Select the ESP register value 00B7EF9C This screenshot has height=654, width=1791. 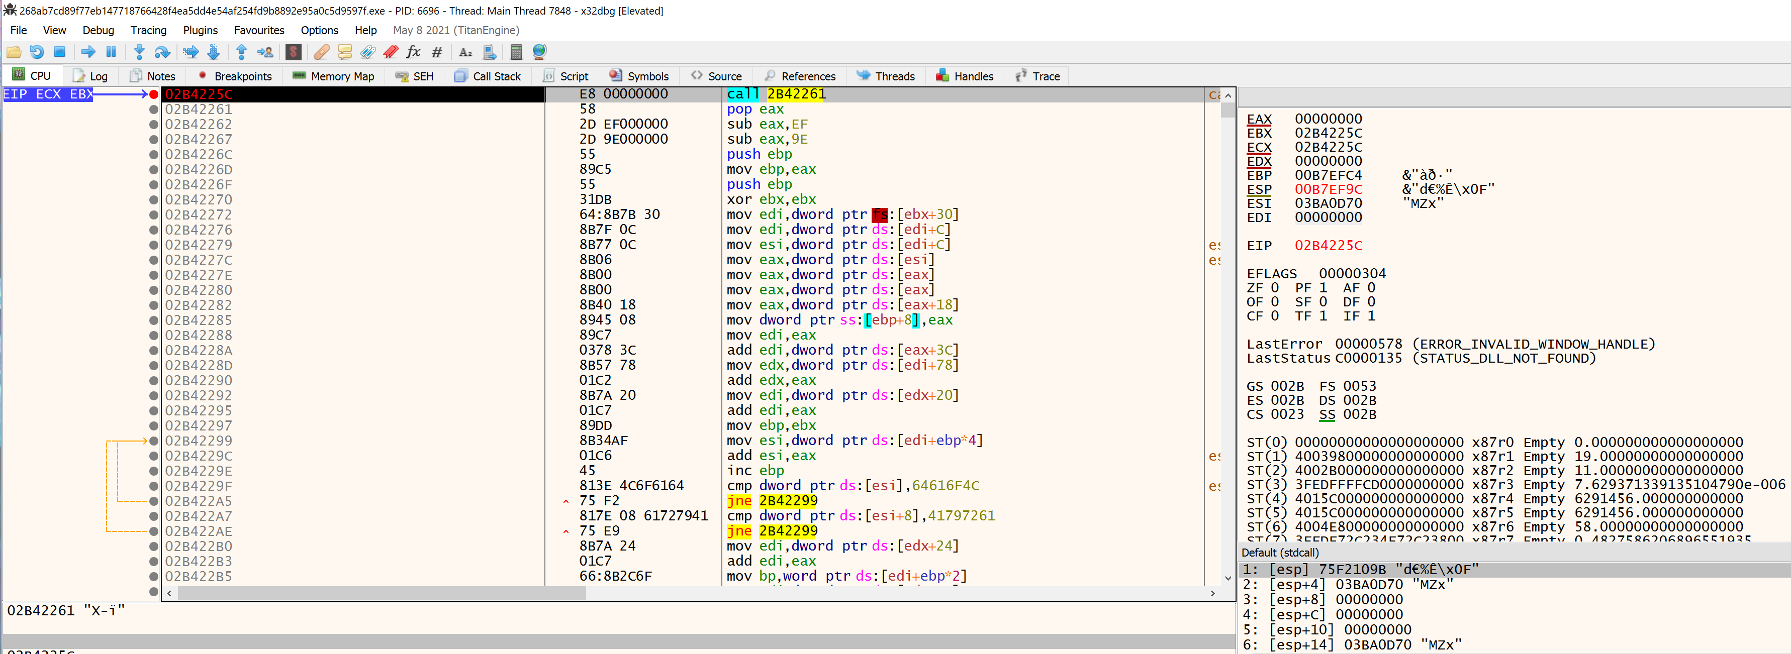tap(1328, 190)
